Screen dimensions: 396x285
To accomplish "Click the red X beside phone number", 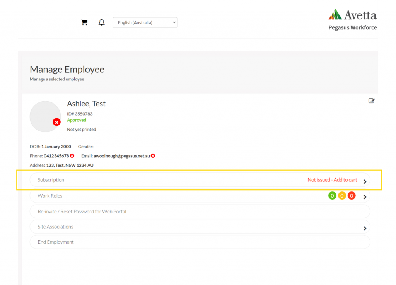I will (x=72, y=156).
